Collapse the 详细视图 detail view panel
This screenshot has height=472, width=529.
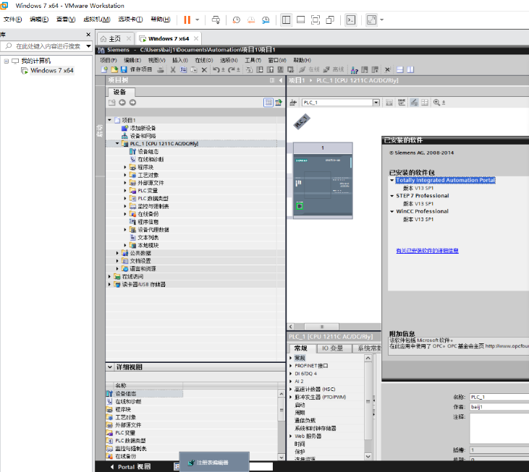point(110,367)
